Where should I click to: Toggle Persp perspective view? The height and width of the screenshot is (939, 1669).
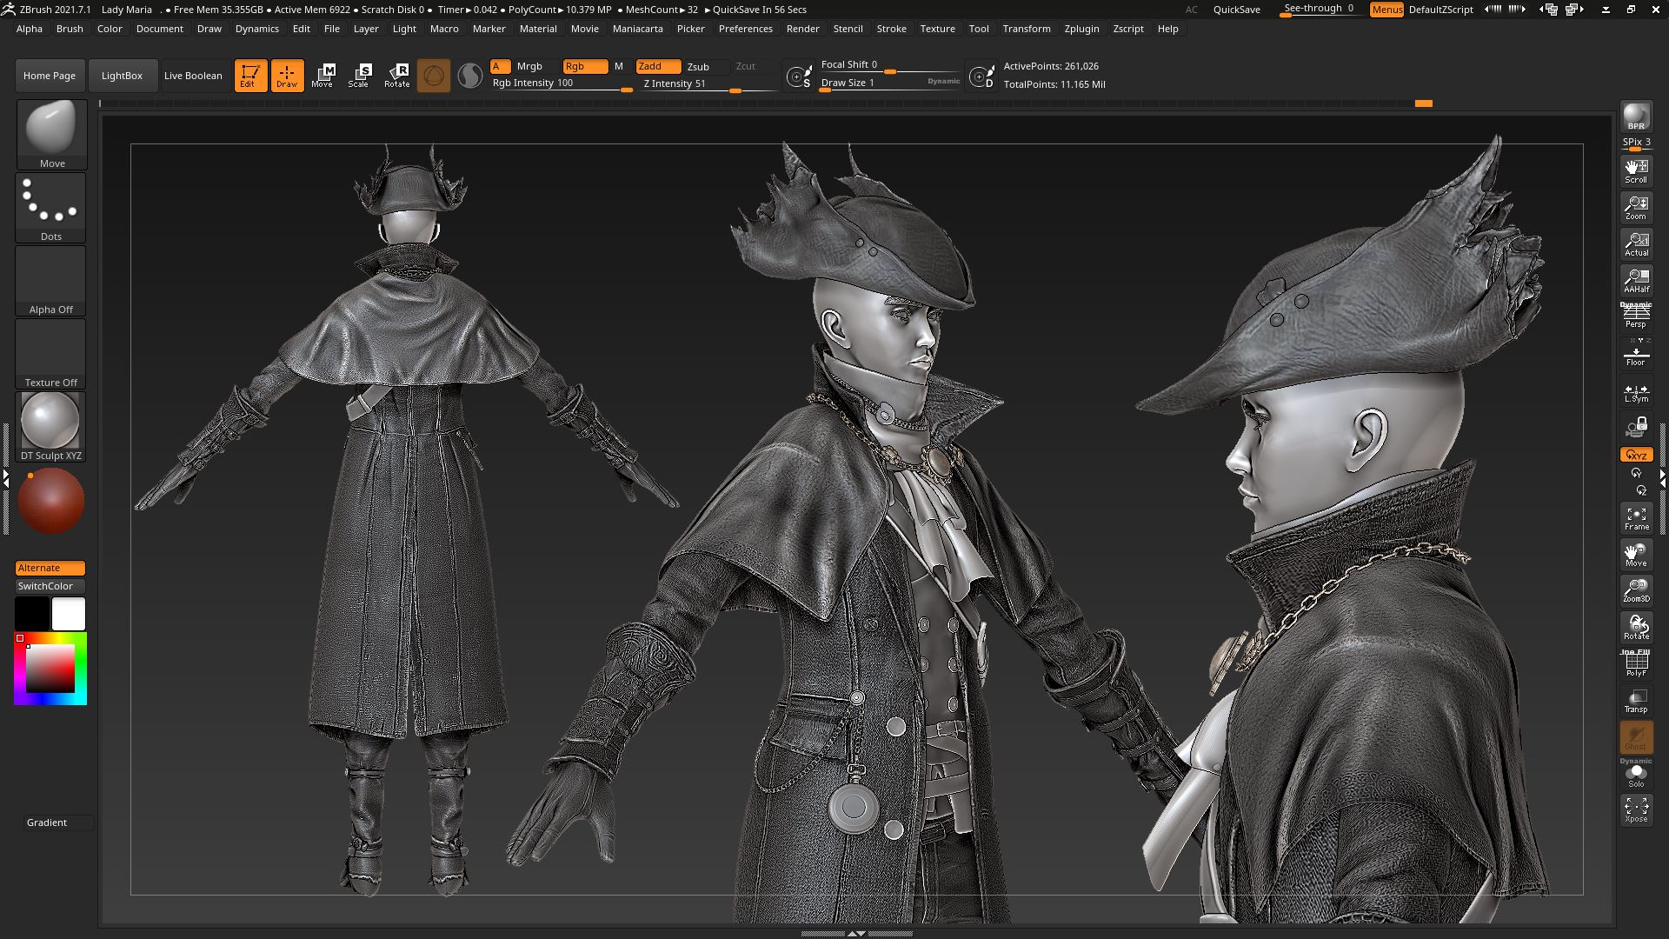pos(1636,316)
